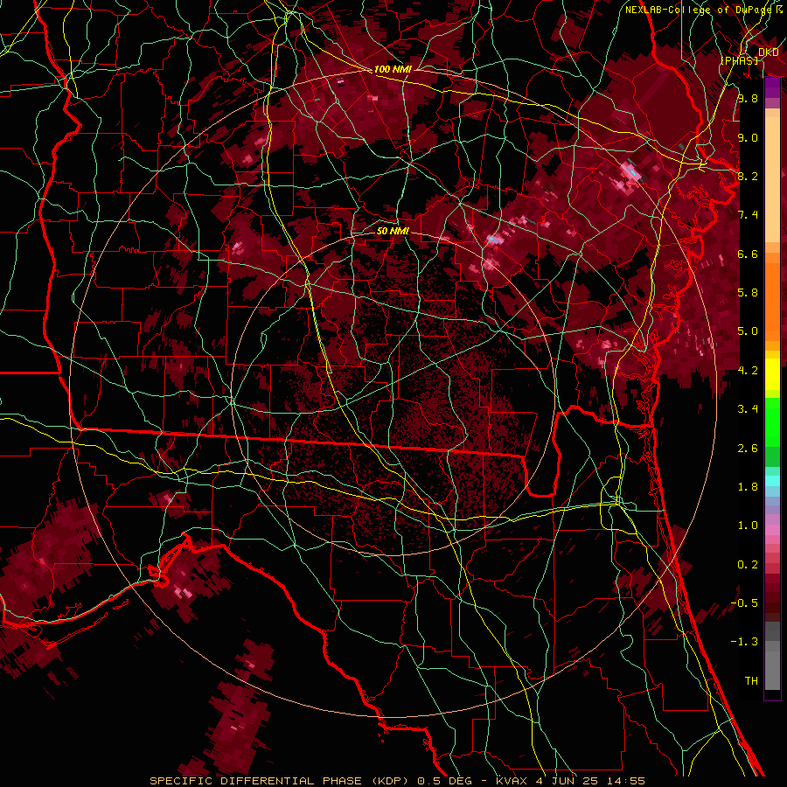Screen dimensions: 787x787
Task: Click the "50 NMI" range ring label
Action: (x=393, y=231)
